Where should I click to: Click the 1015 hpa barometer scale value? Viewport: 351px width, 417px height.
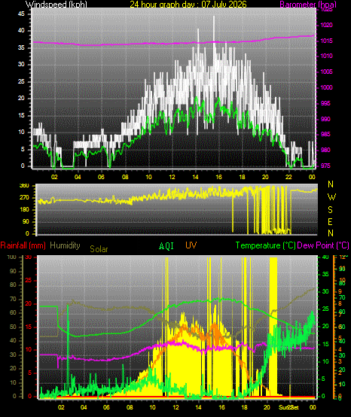[326, 41]
